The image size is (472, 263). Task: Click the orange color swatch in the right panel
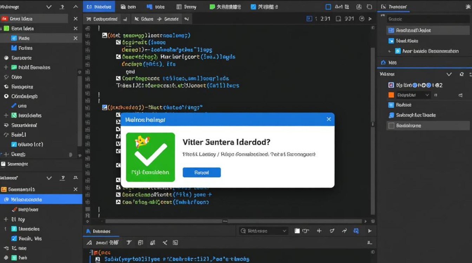point(391,95)
